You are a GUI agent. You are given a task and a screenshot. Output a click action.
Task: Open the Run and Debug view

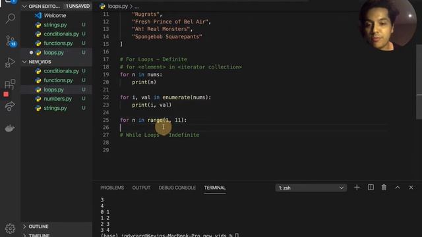pos(11,63)
